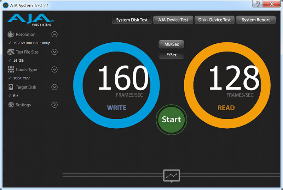Expand the Resolution dropdown arrow
The width and height of the screenshot is (283, 190).
[x=54, y=34]
